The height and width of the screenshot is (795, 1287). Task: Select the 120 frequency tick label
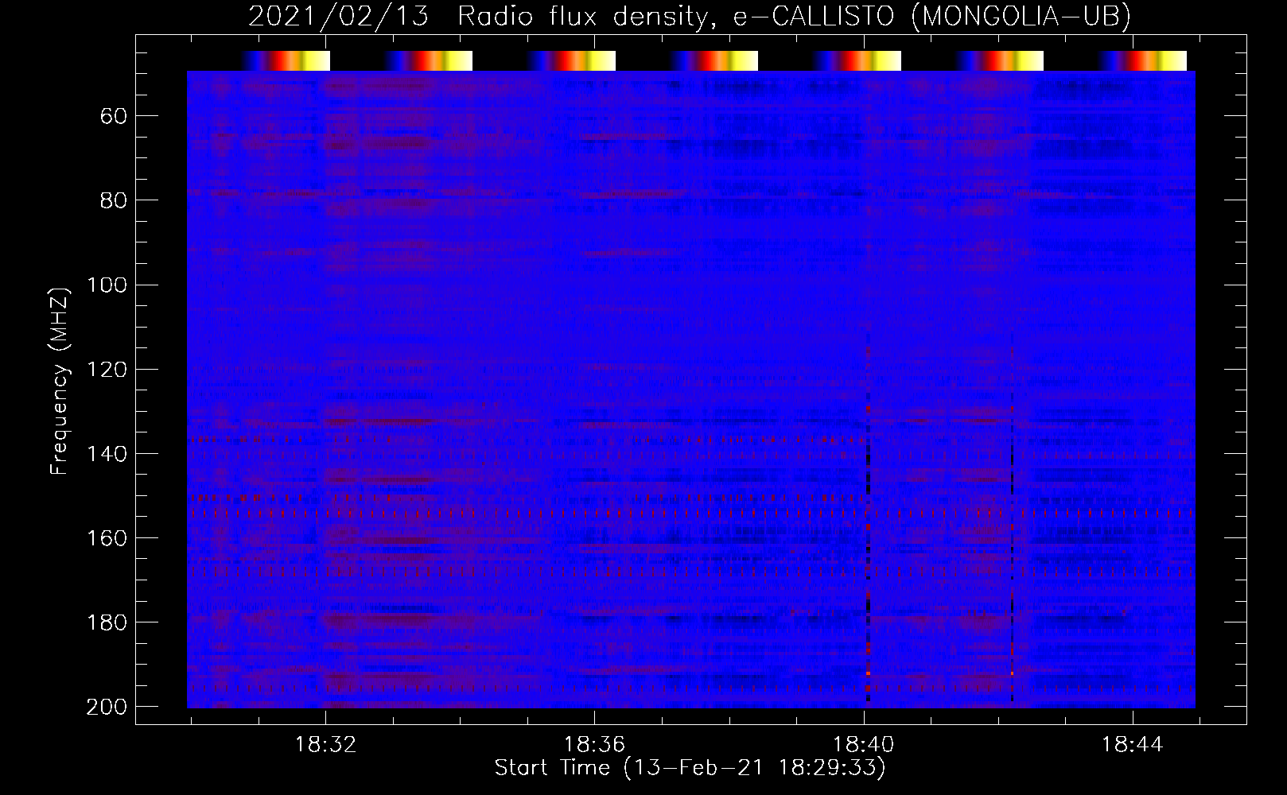(107, 370)
